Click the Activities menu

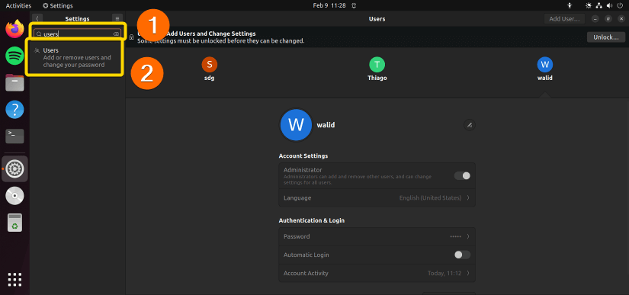coord(18,5)
